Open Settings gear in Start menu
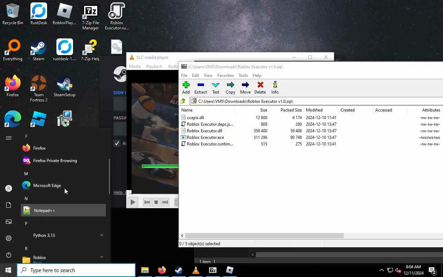The image size is (443, 277). point(9,238)
